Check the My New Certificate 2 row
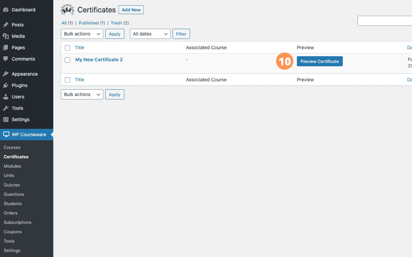Image resolution: width=412 pixels, height=257 pixels. 68,60
